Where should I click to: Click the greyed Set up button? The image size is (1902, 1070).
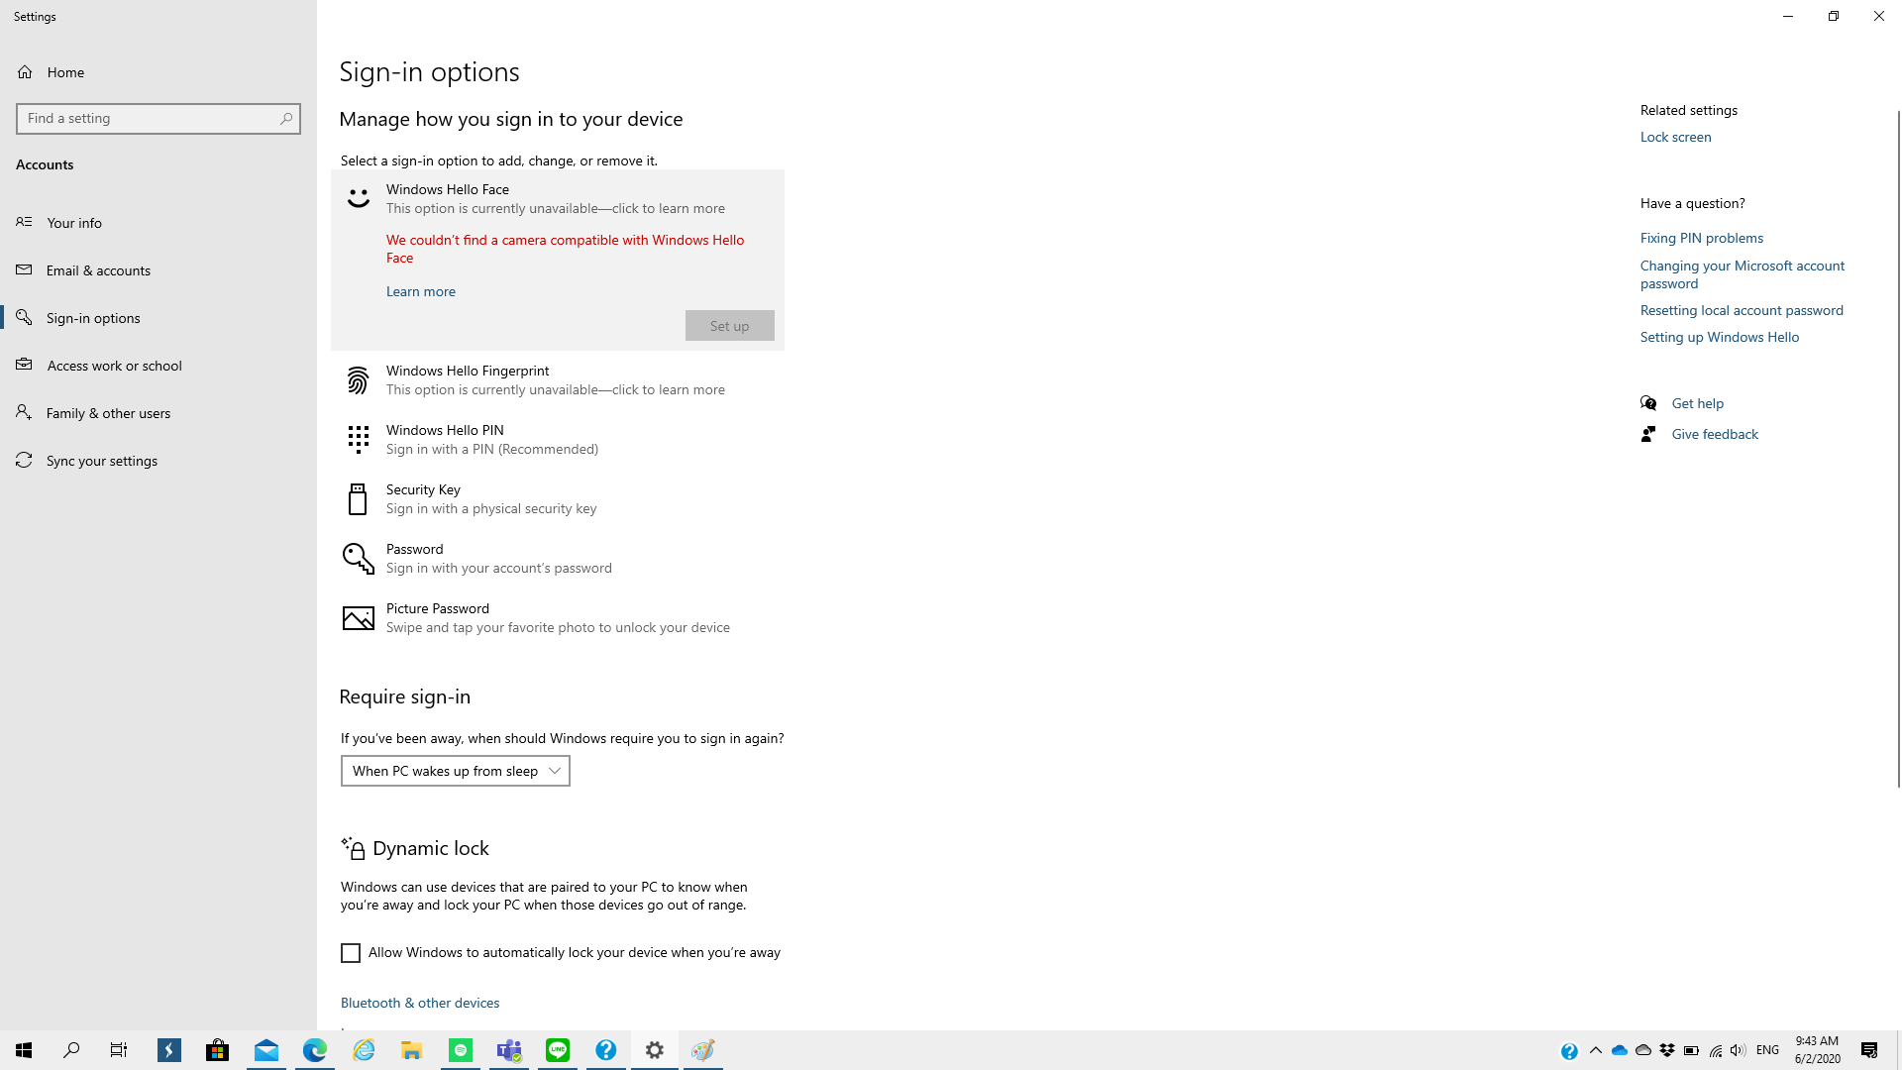tap(730, 326)
